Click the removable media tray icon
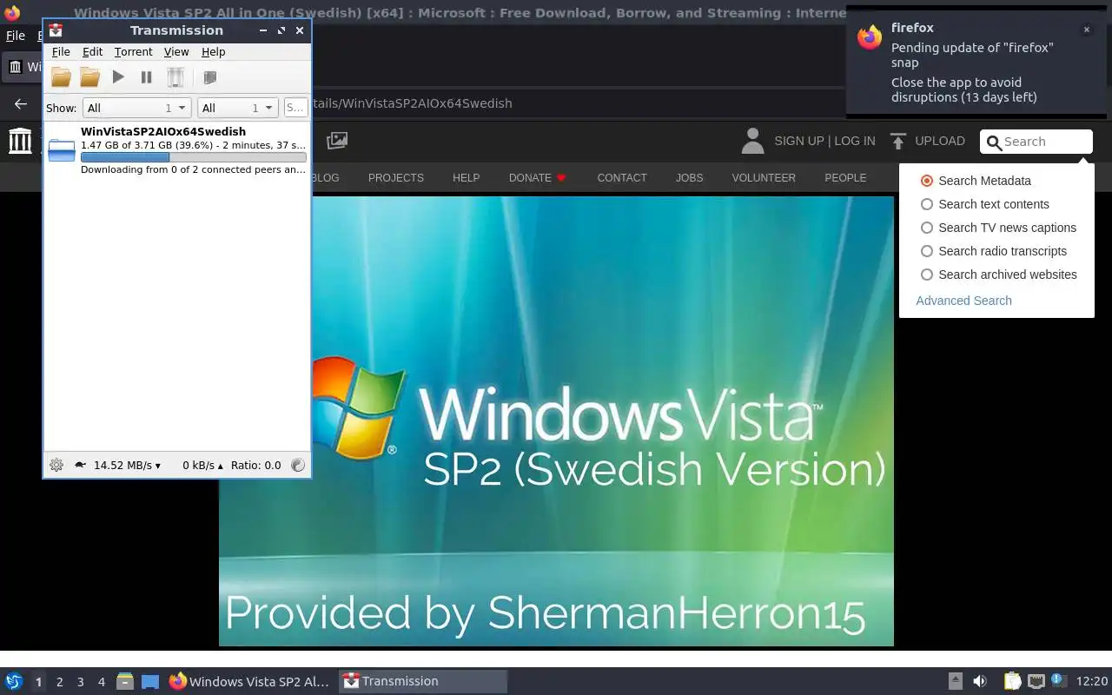Screen dimensions: 1112x695 pyautogui.click(x=955, y=681)
